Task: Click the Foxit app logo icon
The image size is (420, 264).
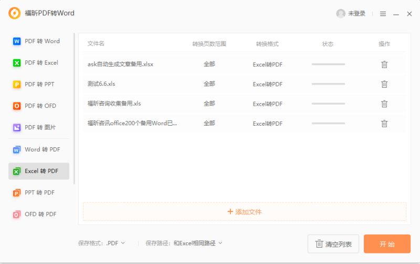Action: [x=15, y=13]
